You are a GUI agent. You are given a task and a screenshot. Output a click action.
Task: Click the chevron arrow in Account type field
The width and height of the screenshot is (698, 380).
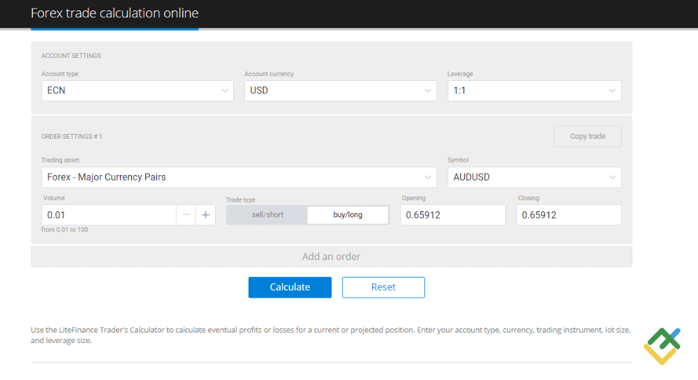pos(225,91)
